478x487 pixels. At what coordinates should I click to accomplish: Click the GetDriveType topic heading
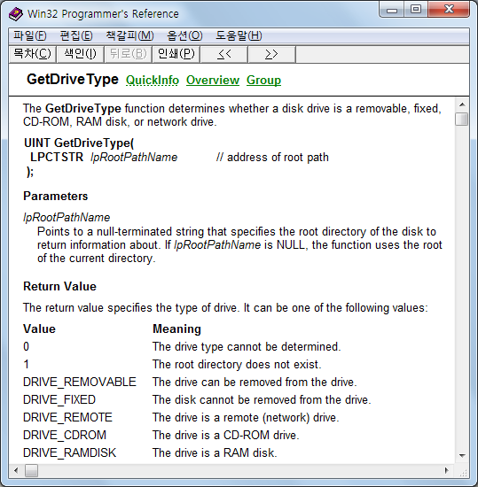(73, 80)
